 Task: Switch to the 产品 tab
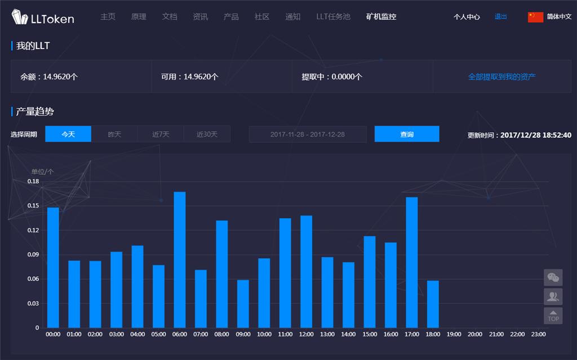click(231, 16)
